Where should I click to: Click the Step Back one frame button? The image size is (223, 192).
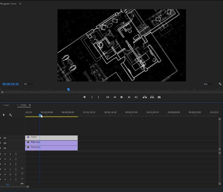(114, 97)
